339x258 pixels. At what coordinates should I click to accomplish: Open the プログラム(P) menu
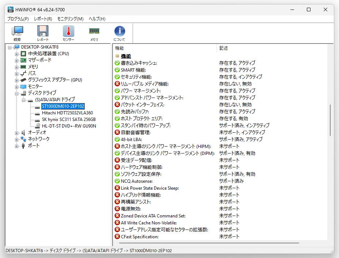click(x=18, y=19)
